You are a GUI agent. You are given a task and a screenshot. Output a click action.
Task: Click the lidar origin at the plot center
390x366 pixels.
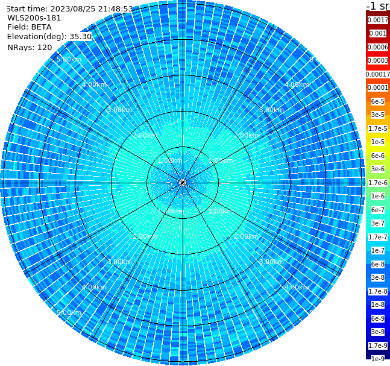click(x=183, y=183)
